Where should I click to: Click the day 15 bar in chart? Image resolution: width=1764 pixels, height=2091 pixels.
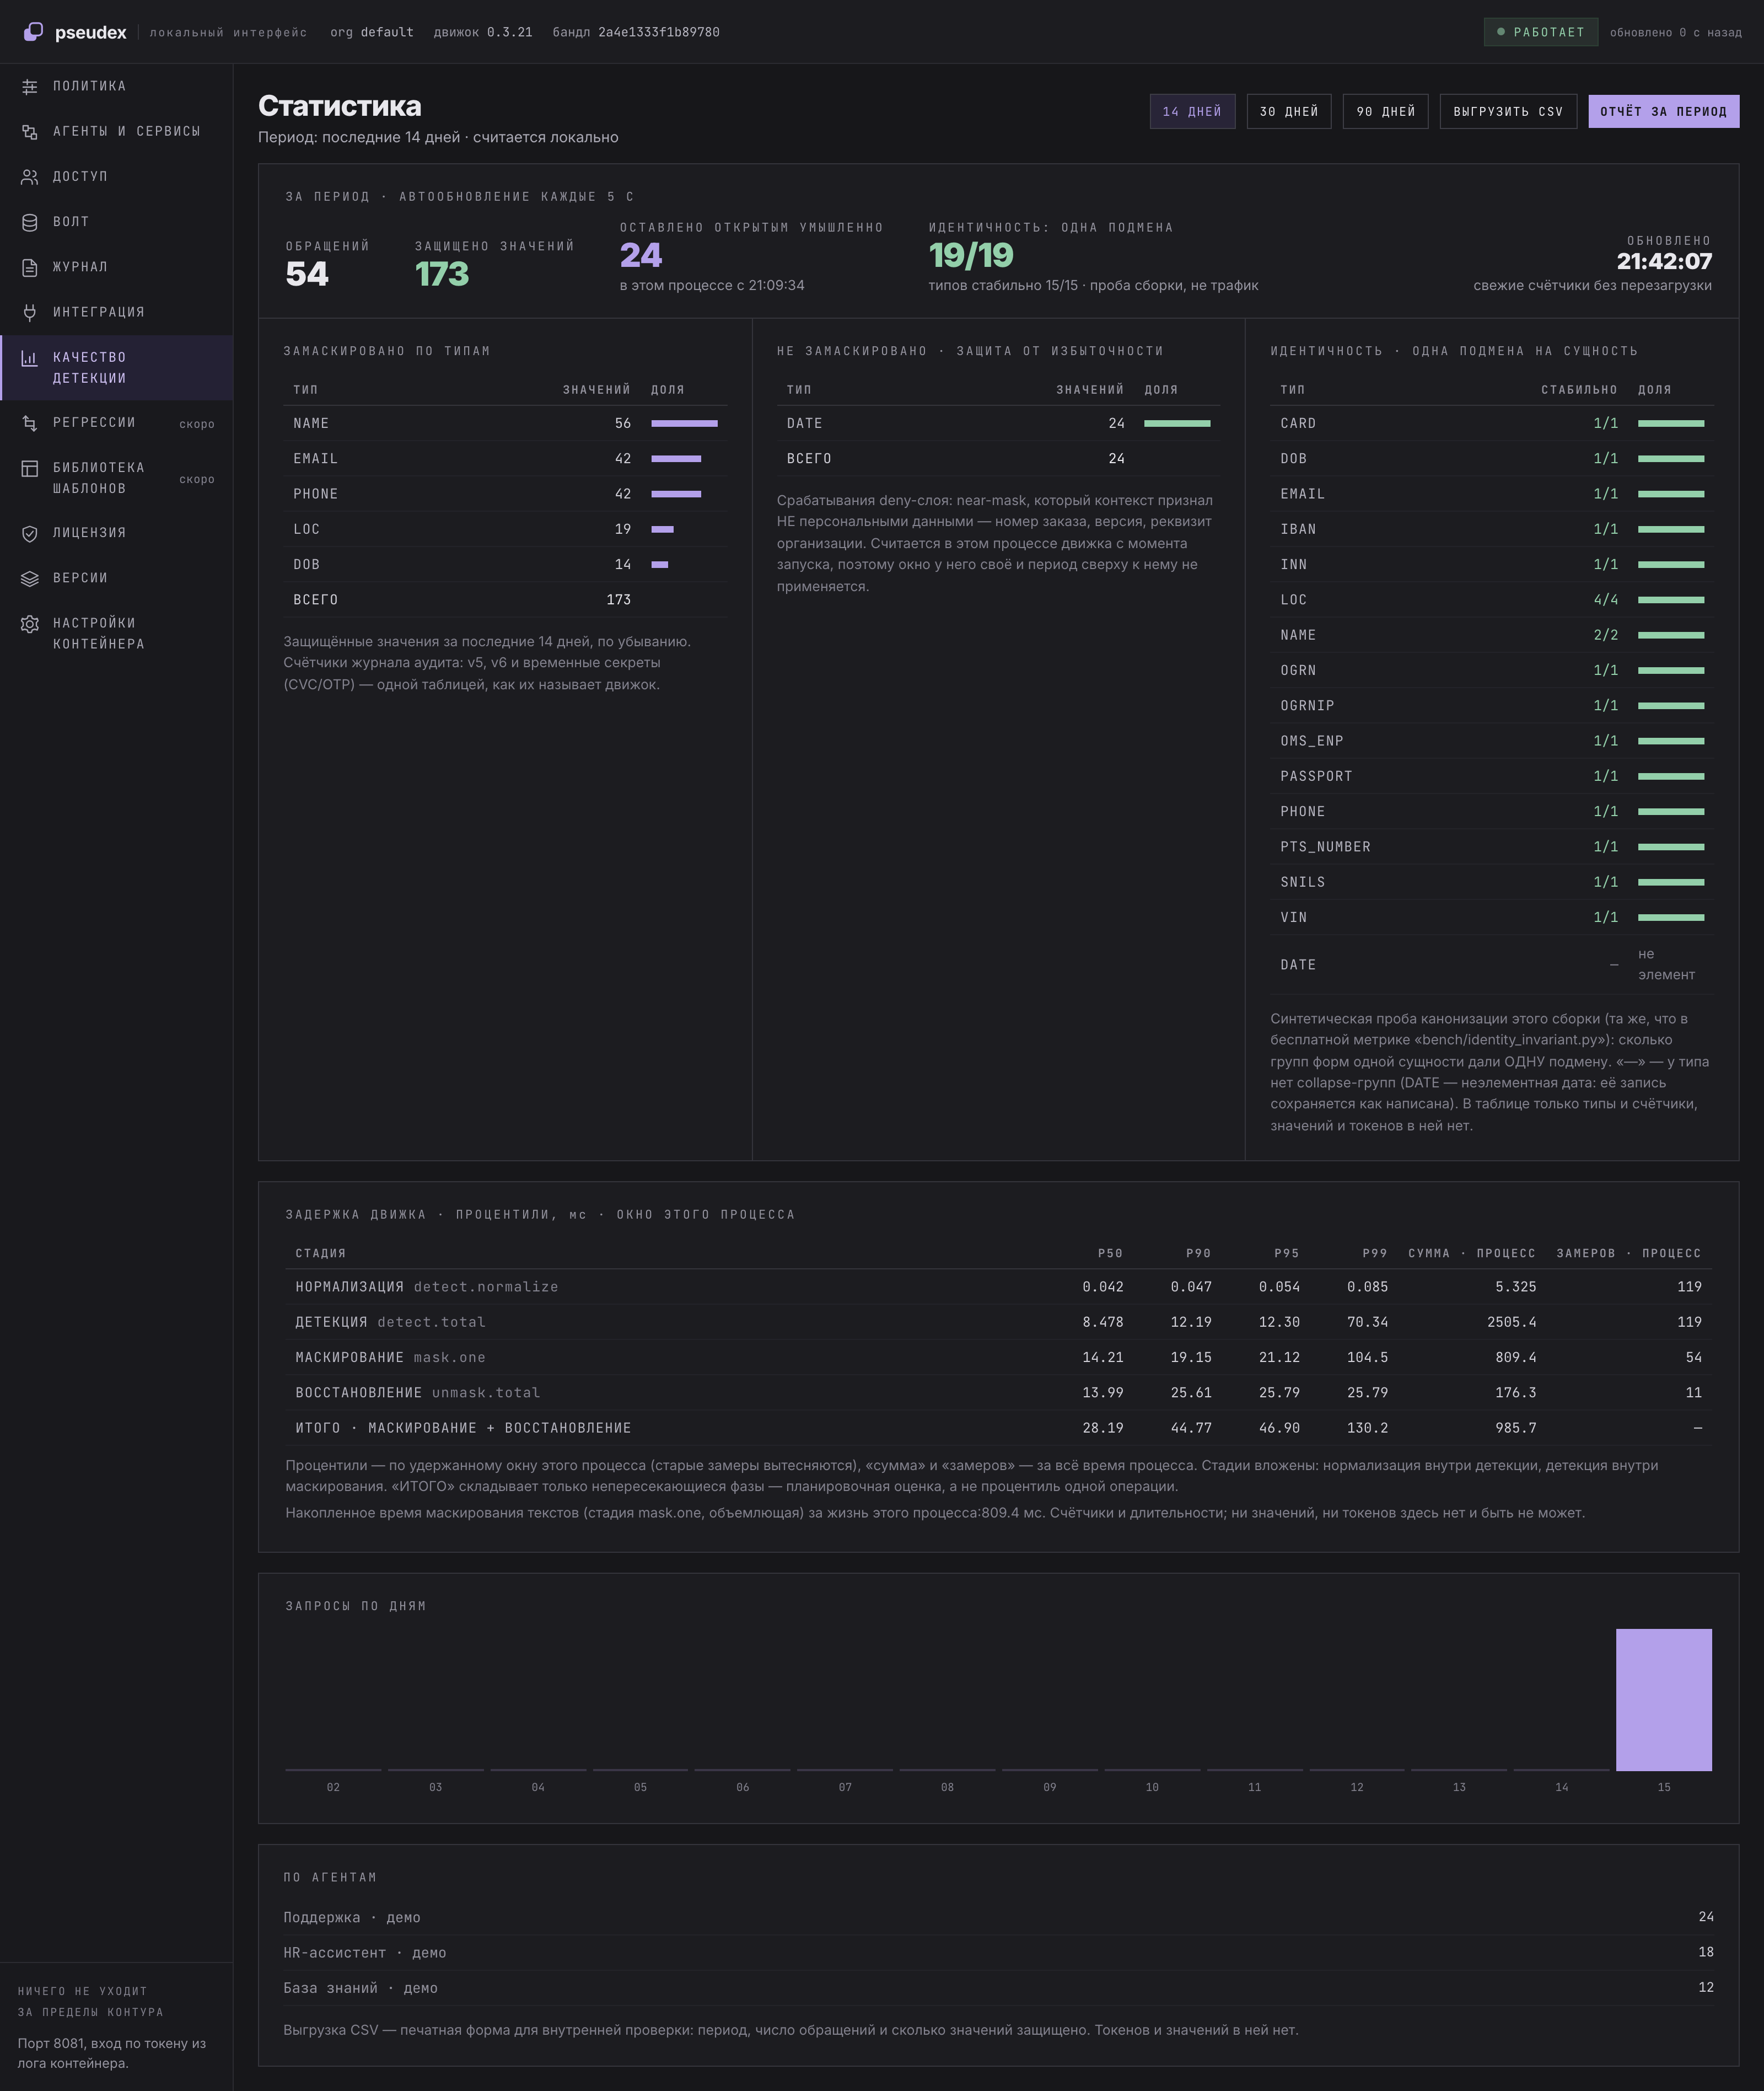click(x=1663, y=1699)
